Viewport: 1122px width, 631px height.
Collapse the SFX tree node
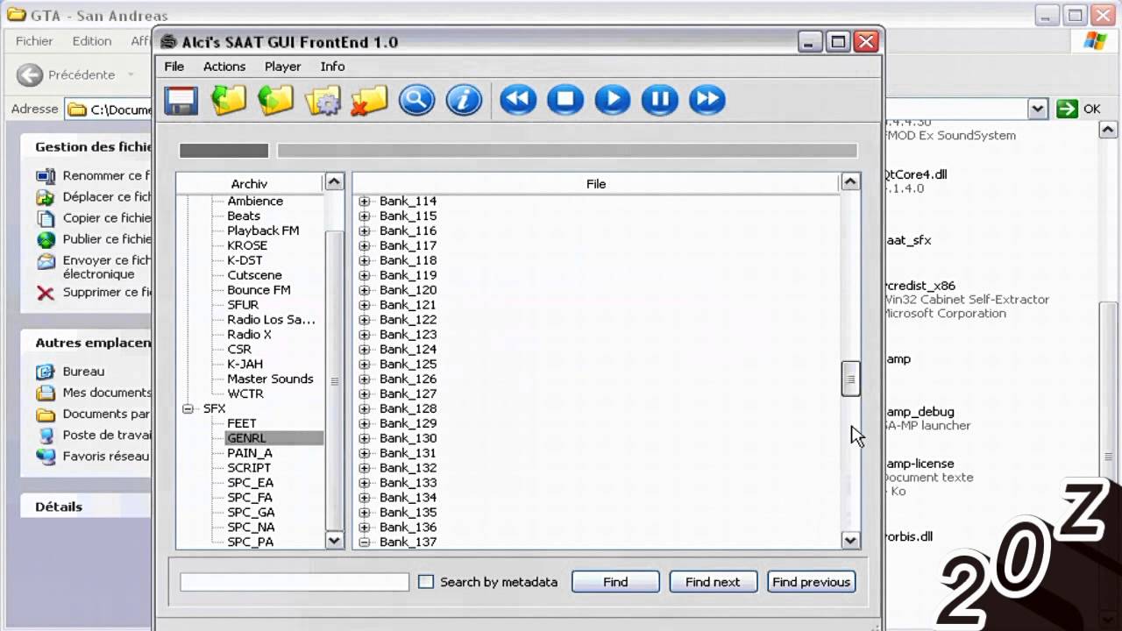coord(188,409)
